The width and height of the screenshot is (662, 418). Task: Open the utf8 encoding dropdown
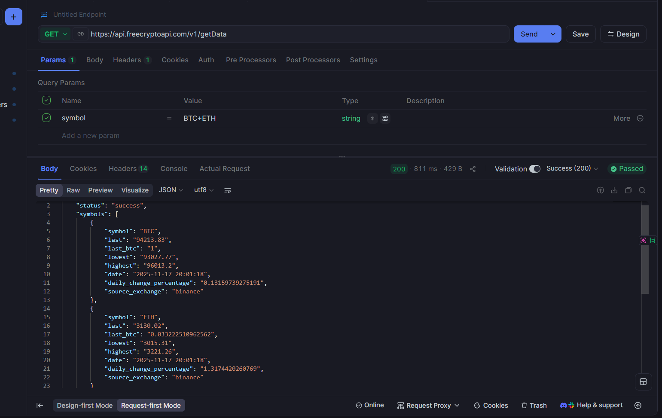pyautogui.click(x=203, y=189)
